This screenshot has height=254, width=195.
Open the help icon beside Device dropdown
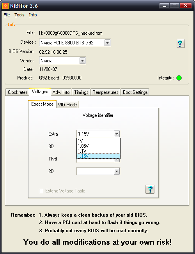point(181,44)
